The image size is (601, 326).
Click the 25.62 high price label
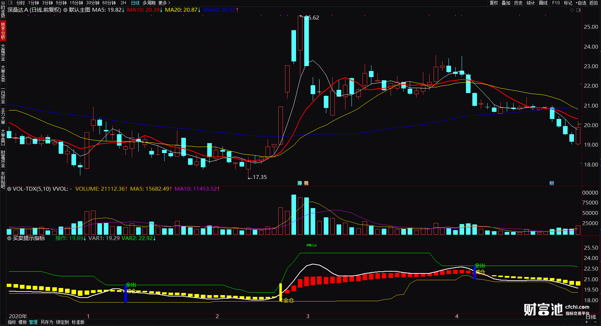click(x=312, y=18)
